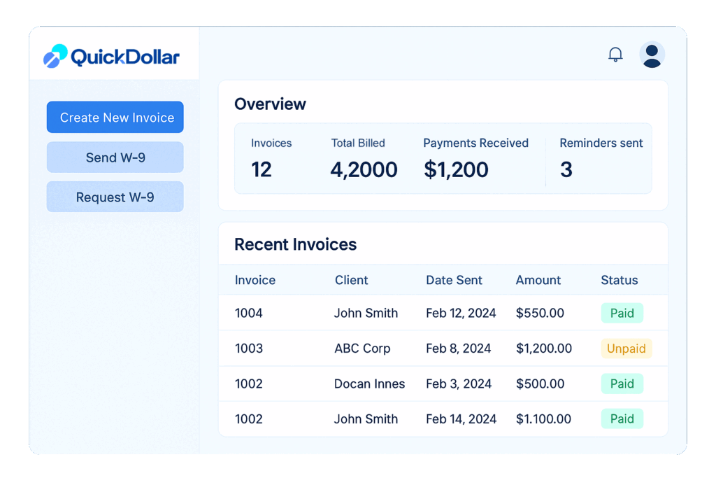Click the Docan Innes client name
The image size is (716, 478).
point(369,384)
